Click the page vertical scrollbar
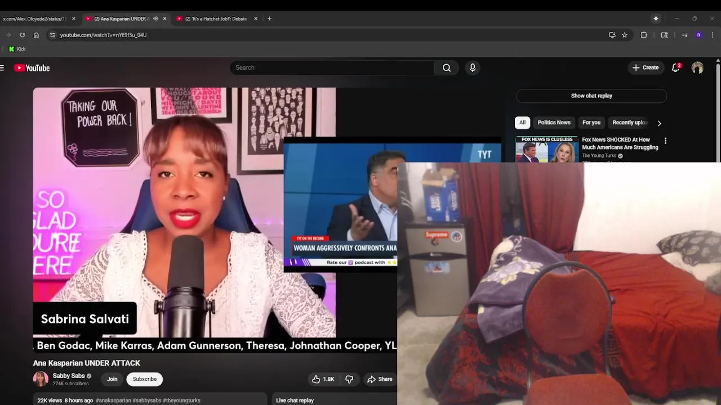 pyautogui.click(x=718, y=112)
